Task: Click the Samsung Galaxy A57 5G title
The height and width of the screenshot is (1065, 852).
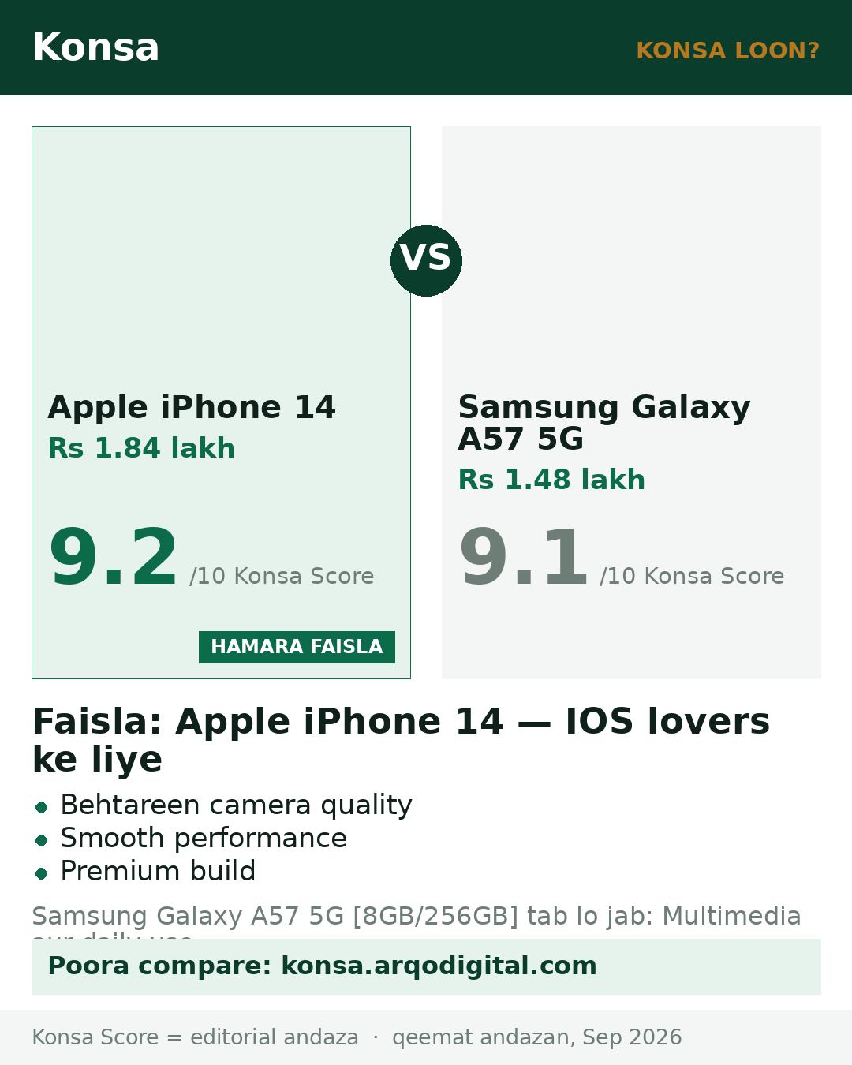Action: [604, 423]
